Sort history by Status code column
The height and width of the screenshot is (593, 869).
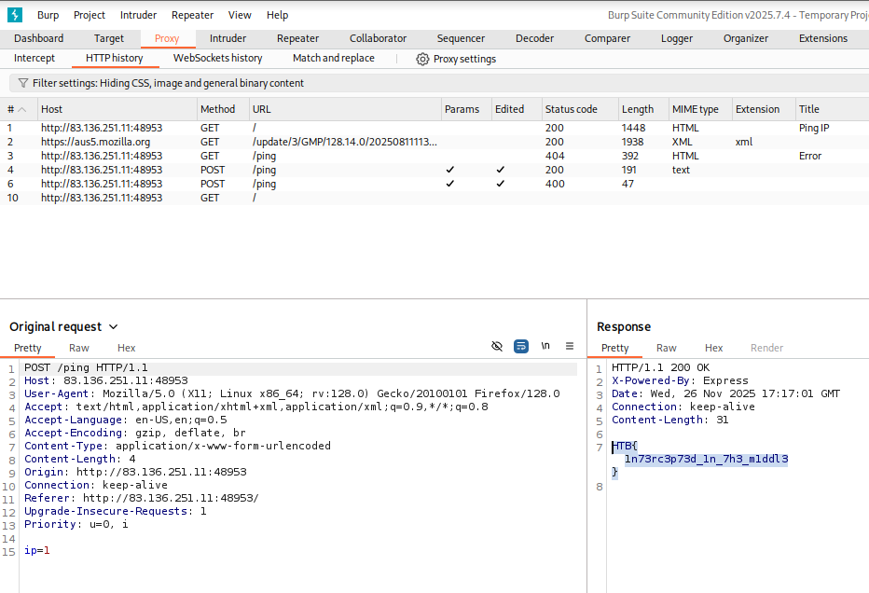[x=571, y=109]
